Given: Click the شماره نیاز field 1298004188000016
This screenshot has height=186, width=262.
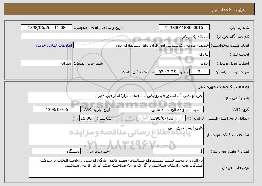Looking at the screenshot, I should point(184,28).
